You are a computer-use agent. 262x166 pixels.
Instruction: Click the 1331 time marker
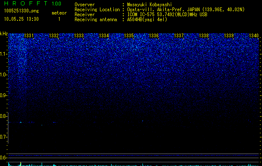[x=29, y=36]
